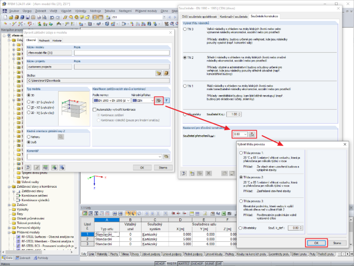The width and height of the screenshot is (354, 266).
Task: Expand the Zatížení tree node
Action: tap(9, 205)
